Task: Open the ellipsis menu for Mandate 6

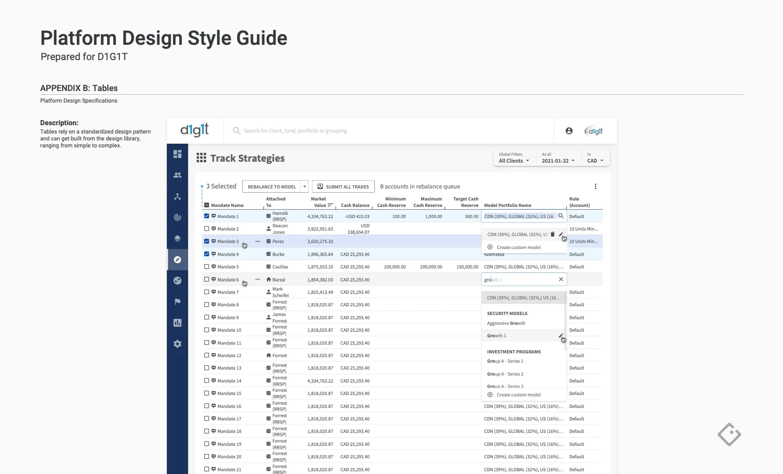Action: (x=258, y=280)
